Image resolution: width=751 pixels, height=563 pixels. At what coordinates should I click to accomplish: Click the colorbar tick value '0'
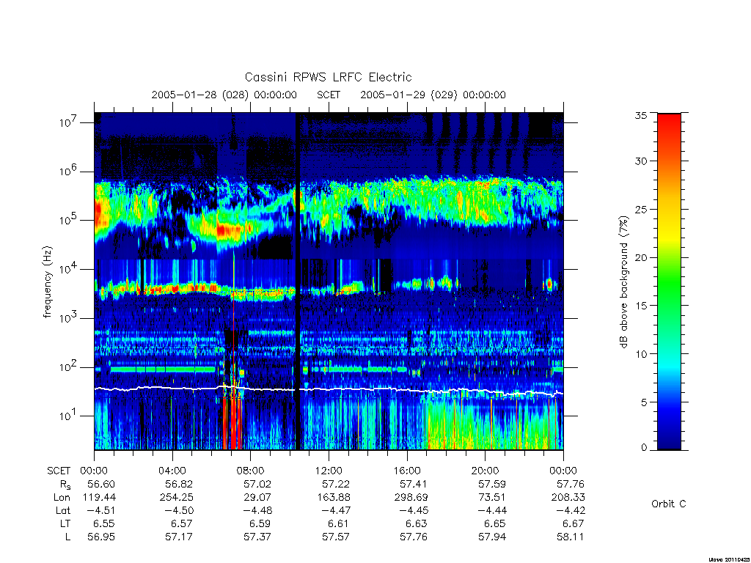tap(644, 447)
